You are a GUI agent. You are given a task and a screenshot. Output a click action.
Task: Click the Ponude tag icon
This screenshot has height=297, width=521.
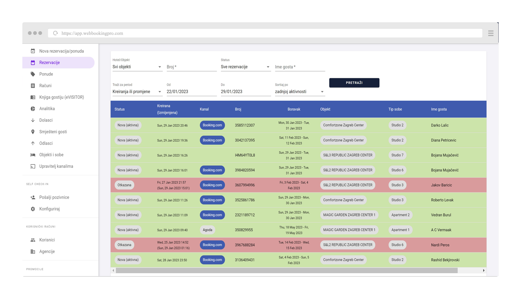33,74
